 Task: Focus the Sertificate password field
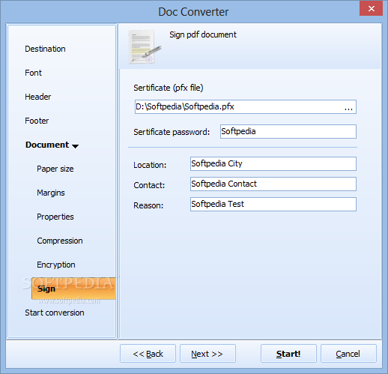(288, 131)
